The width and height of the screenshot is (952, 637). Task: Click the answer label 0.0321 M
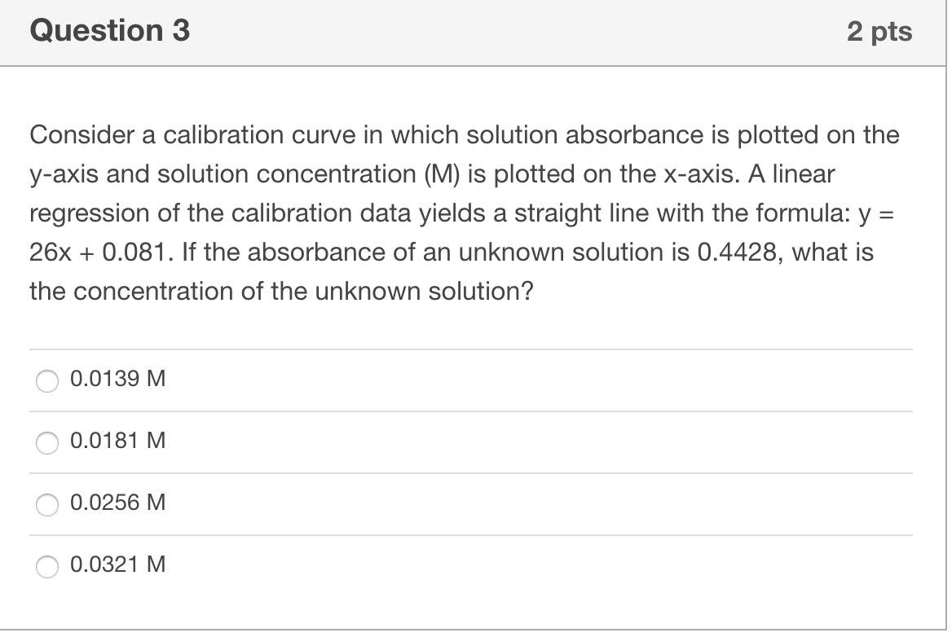click(x=117, y=565)
